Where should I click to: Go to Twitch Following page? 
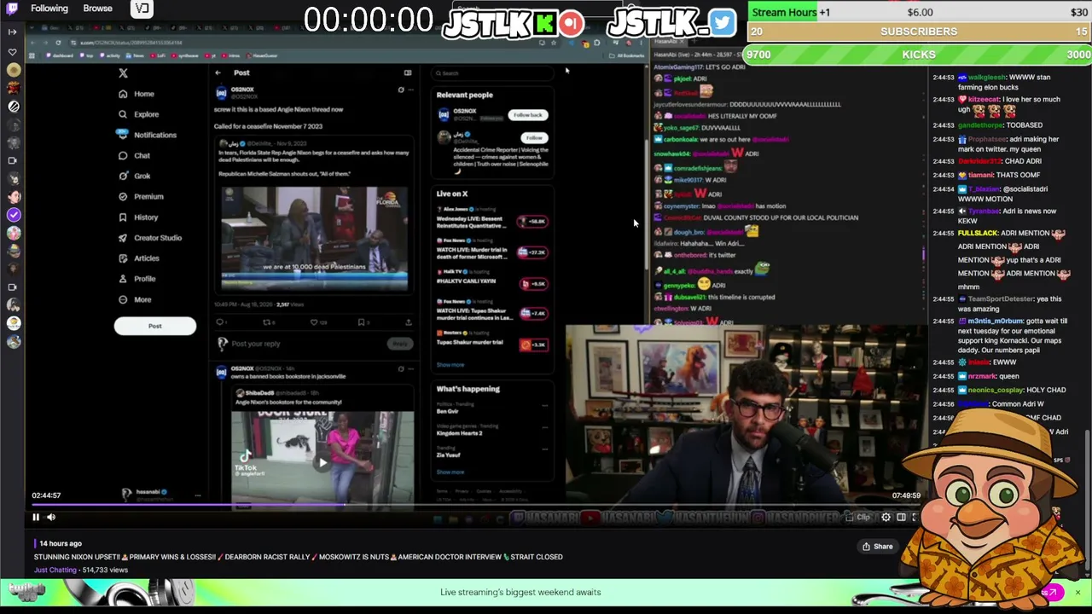[49, 9]
